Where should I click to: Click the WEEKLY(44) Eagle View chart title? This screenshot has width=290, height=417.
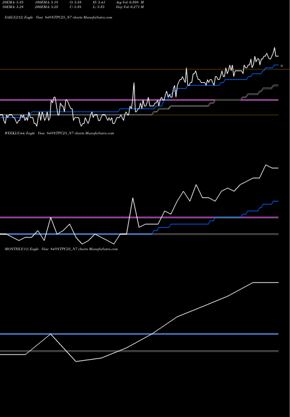59,133
